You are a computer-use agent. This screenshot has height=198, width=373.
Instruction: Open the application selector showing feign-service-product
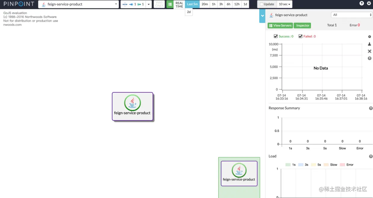click(79, 4)
